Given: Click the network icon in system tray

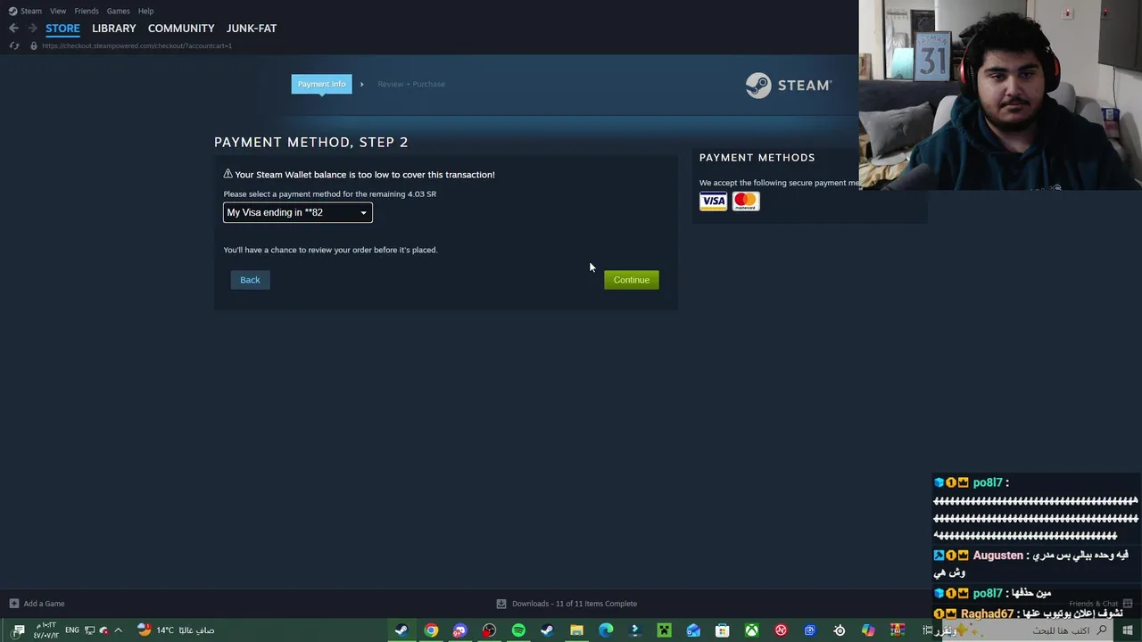Looking at the screenshot, I should click(89, 630).
